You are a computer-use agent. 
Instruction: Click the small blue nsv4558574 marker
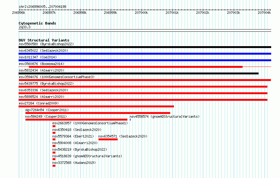click(130, 120)
